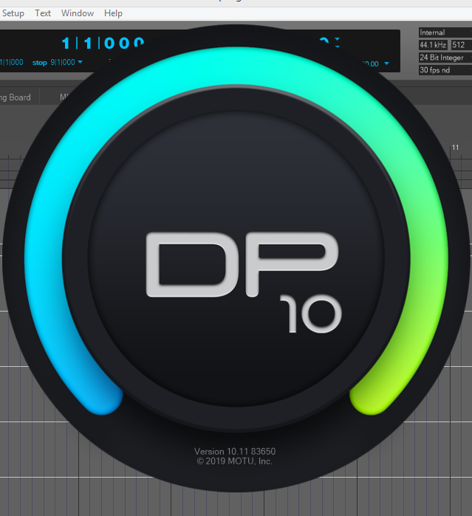Click the main counter reading 1|1|000
This screenshot has height=516, width=472.
(x=103, y=43)
